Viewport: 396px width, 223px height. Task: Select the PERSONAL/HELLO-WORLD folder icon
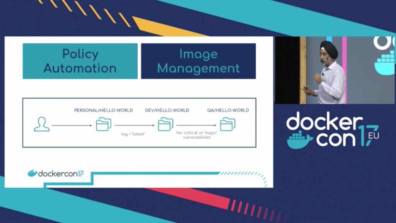tap(104, 124)
